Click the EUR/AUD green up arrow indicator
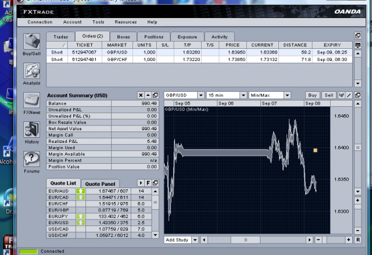Viewport: 372px width, 255px height. (x=81, y=191)
